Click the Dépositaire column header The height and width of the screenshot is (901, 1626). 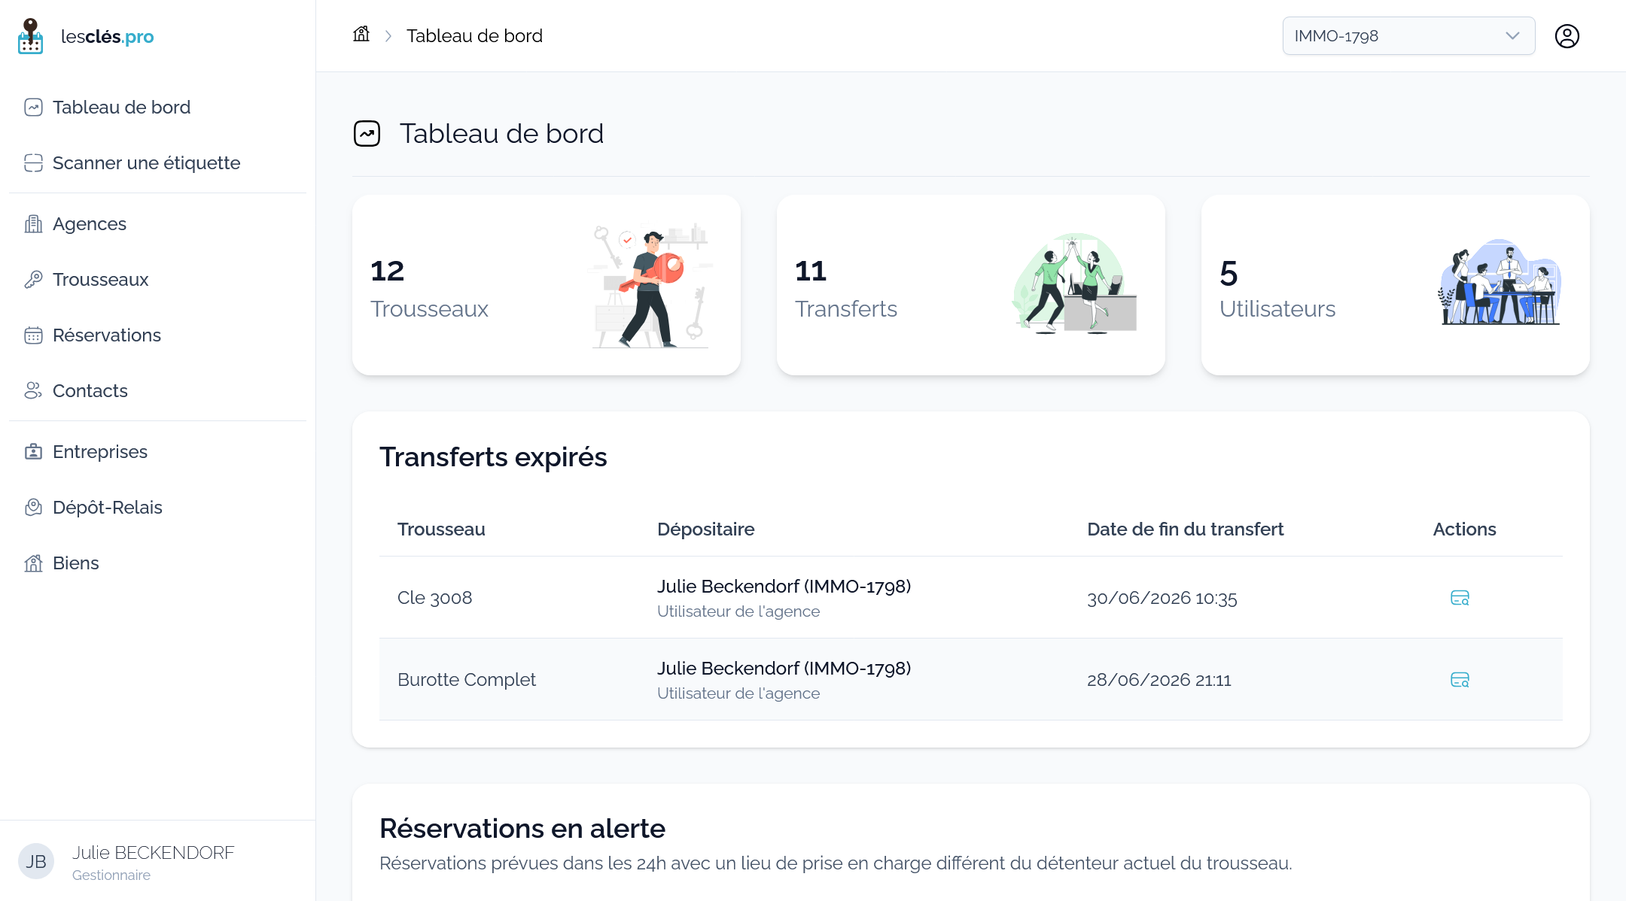point(705,529)
